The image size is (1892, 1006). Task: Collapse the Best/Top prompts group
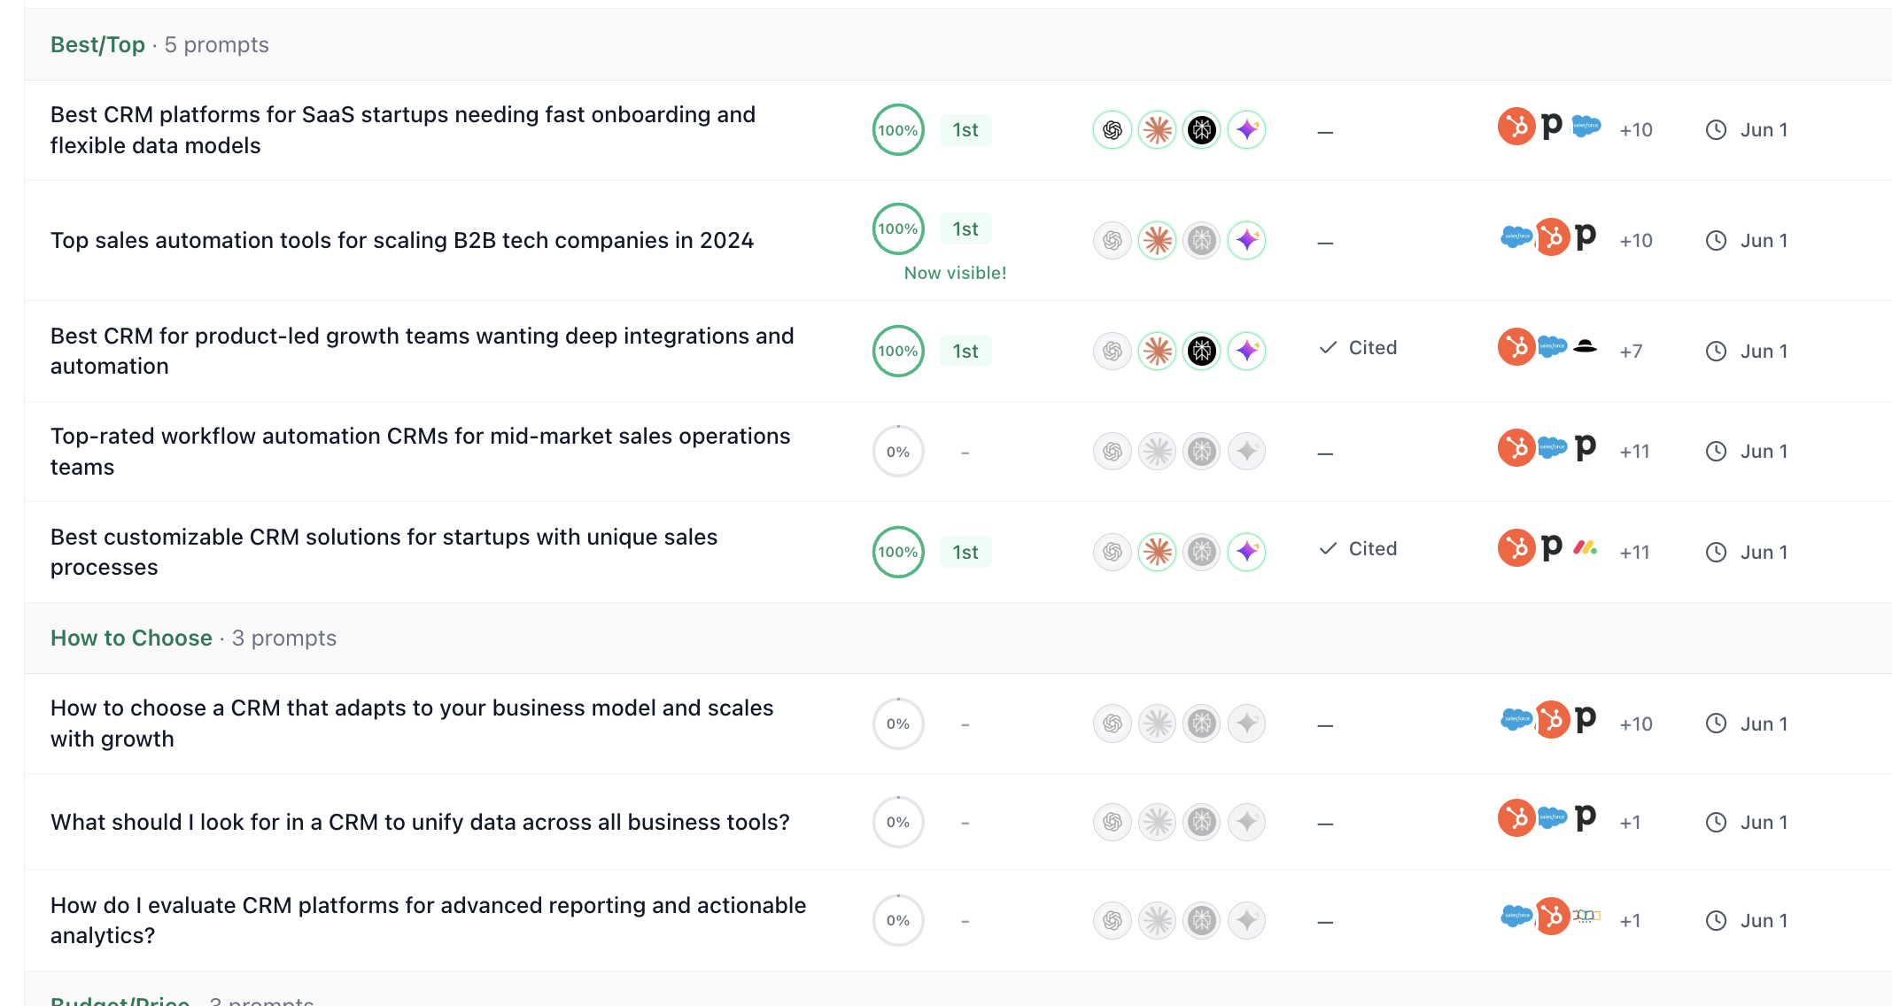[x=97, y=44]
